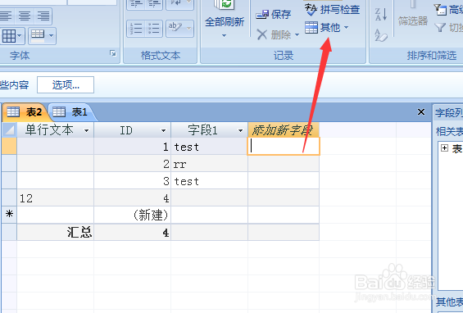The height and width of the screenshot is (313, 463).
Task: Open the font group dialog launcher
Action: click(113, 53)
